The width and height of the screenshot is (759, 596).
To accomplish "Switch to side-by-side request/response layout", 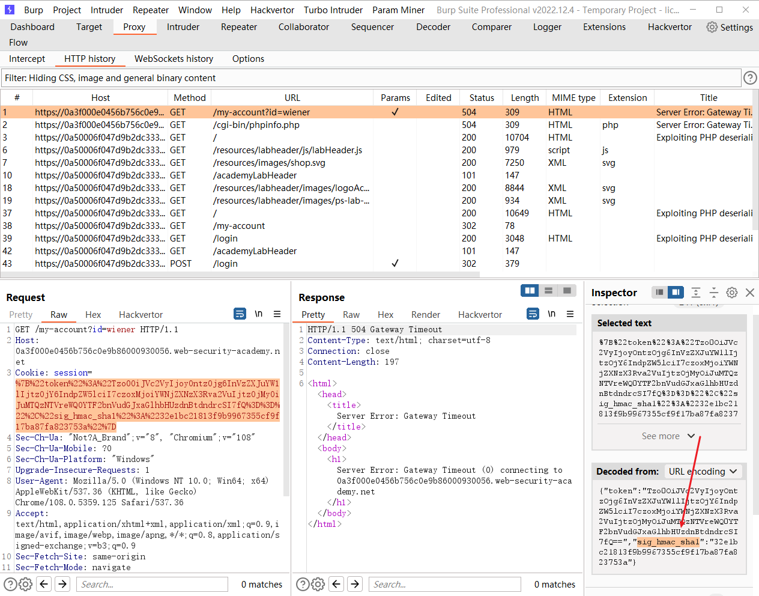I will pyautogui.click(x=530, y=291).
